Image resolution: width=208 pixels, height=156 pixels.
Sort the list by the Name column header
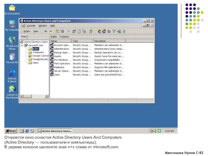[x=60, y=41]
